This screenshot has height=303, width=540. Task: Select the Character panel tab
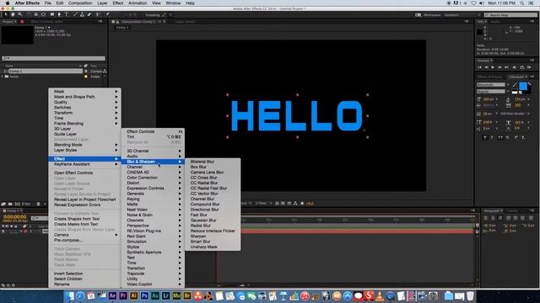516,77
